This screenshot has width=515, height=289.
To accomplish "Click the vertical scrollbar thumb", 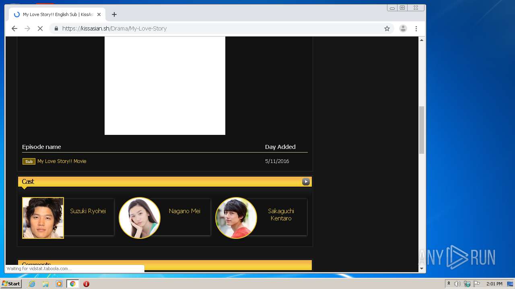I will (422, 130).
